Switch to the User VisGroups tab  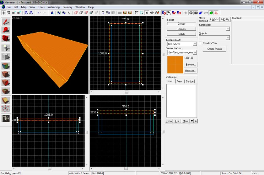click(x=170, y=81)
